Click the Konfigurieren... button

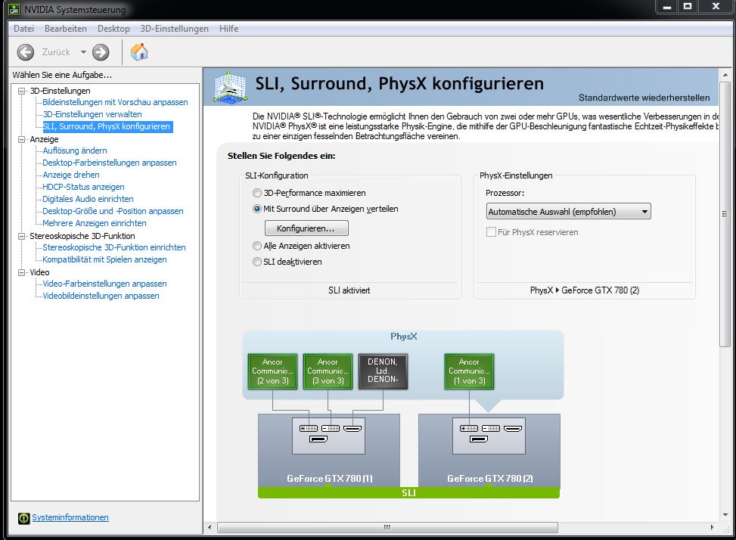pyautogui.click(x=306, y=228)
